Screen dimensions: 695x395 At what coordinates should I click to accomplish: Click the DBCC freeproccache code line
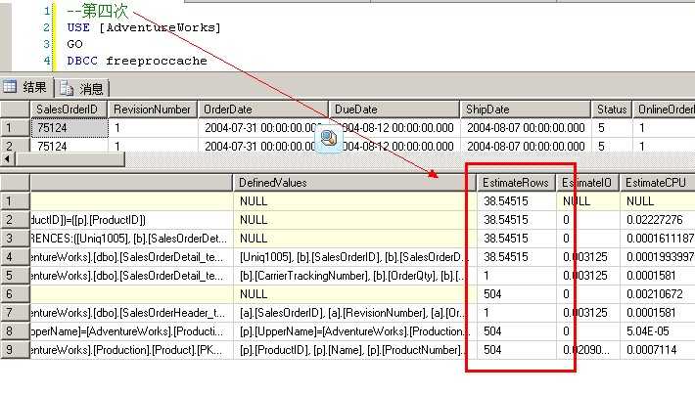tap(137, 61)
